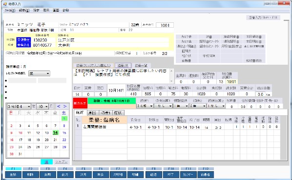Click the 合計額 value 1020
Image resolution: width=292 pixels, height=180 pixels.
point(201,94)
